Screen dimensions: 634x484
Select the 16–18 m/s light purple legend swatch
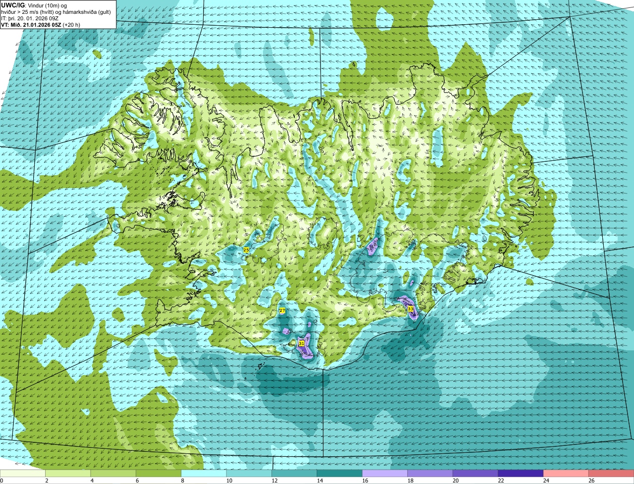[x=385, y=474]
